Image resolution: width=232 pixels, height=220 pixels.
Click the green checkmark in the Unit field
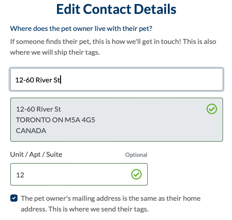pyautogui.click(x=136, y=174)
